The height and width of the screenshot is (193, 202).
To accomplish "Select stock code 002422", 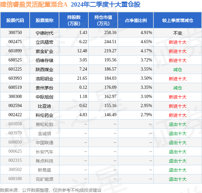I will click(x=15, y=115).
